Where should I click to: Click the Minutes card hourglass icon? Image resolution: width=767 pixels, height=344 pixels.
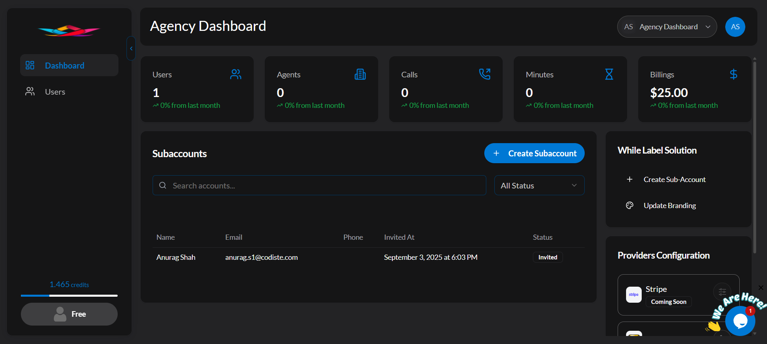(x=609, y=74)
